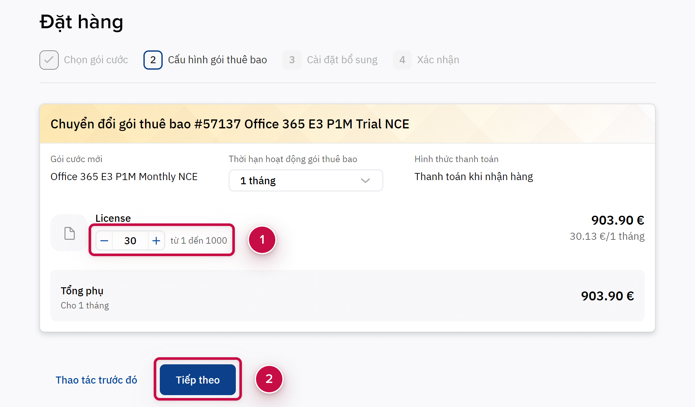Go to Chọn gói cước step
This screenshot has width=695, height=407.
pyautogui.click(x=96, y=60)
